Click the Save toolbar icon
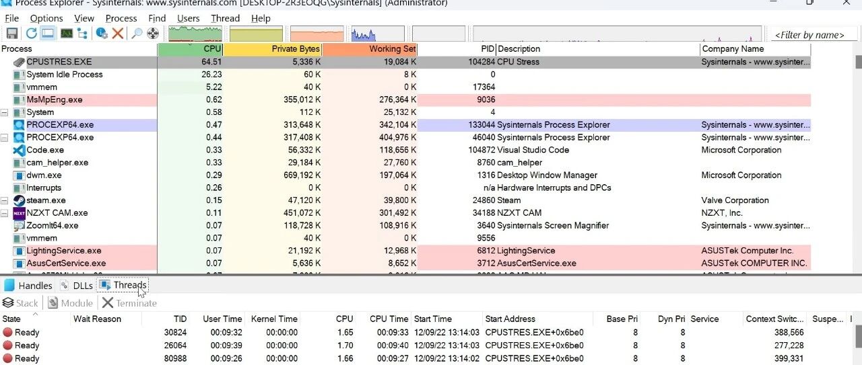Viewport: 862px width, 365px height. pos(11,33)
